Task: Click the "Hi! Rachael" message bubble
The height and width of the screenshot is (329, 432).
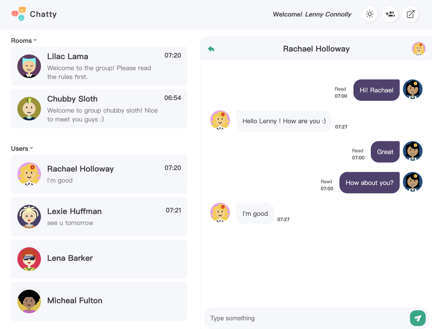Action: pos(376,90)
